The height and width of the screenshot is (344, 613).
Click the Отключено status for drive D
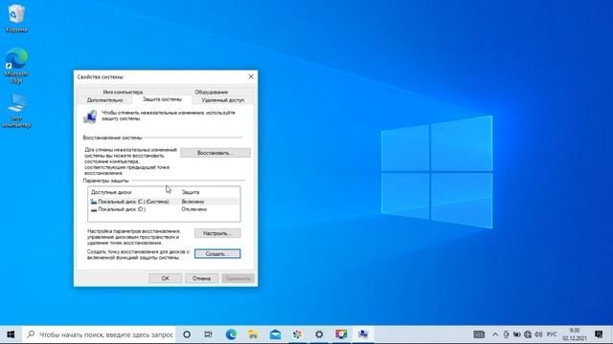point(193,209)
